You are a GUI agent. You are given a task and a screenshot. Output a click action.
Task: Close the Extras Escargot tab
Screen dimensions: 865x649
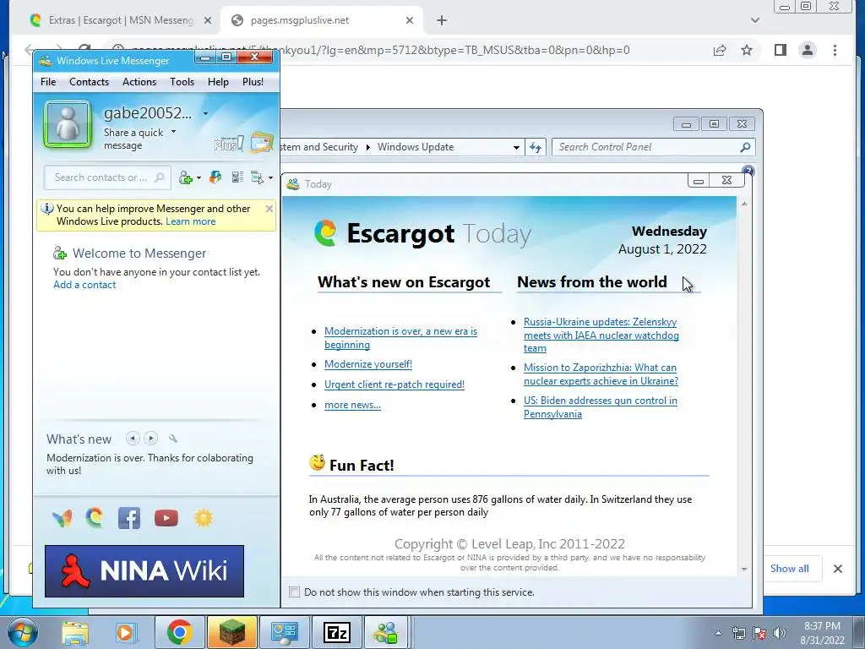tap(208, 20)
